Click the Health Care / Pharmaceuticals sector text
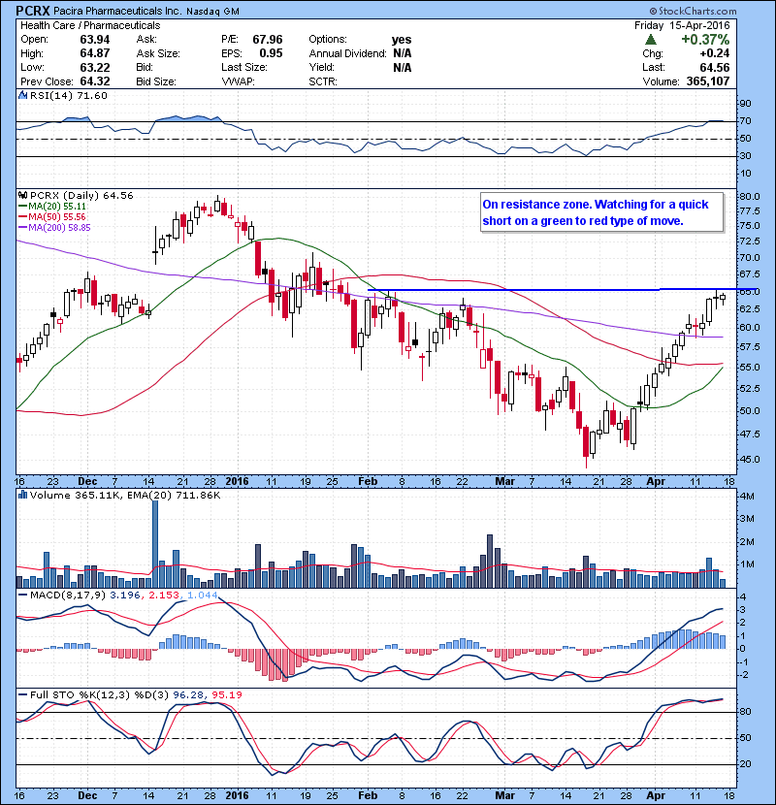 click(x=90, y=25)
